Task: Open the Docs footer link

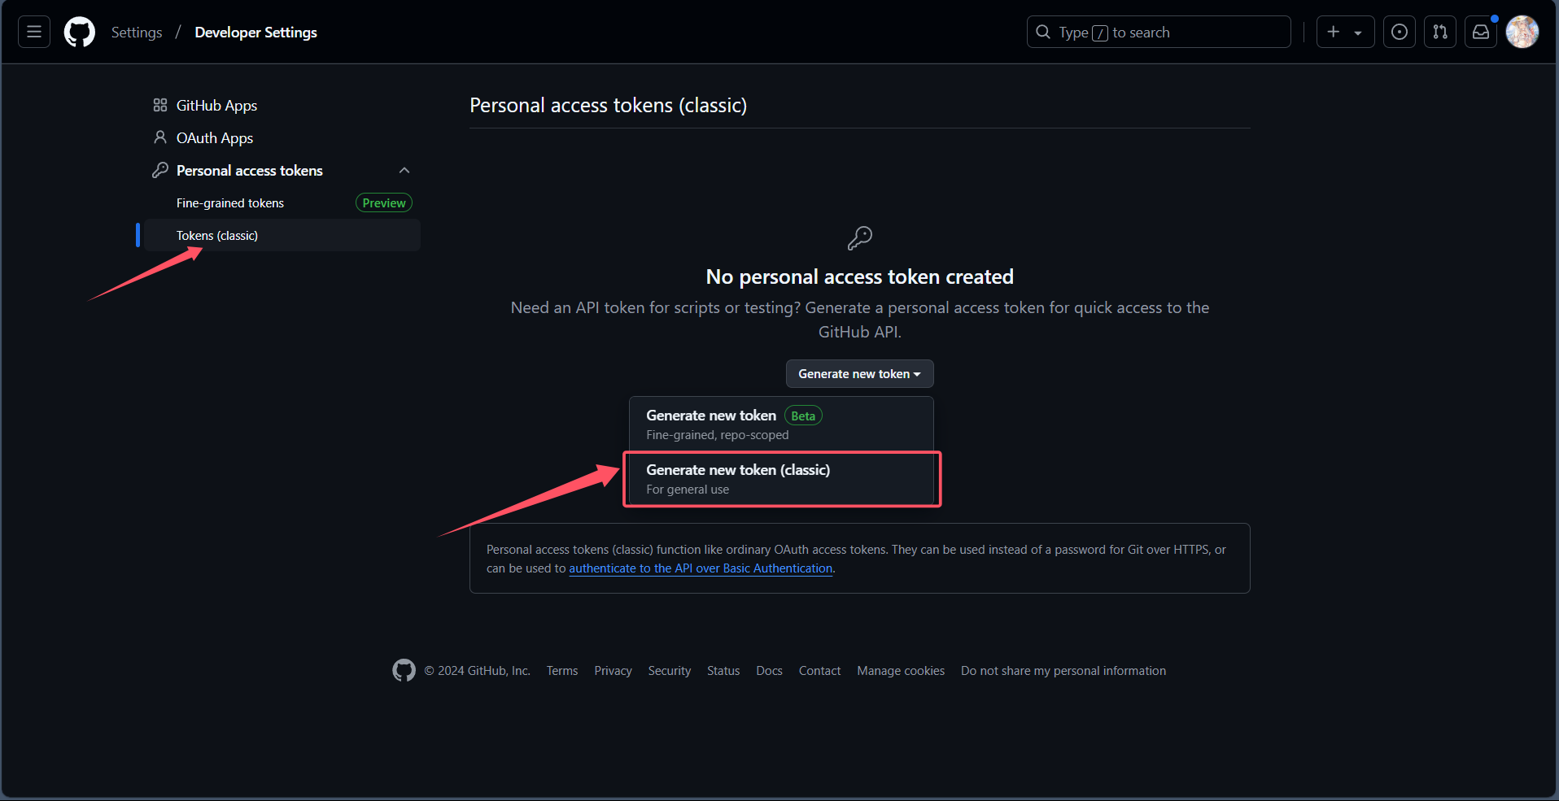Action: tap(769, 671)
